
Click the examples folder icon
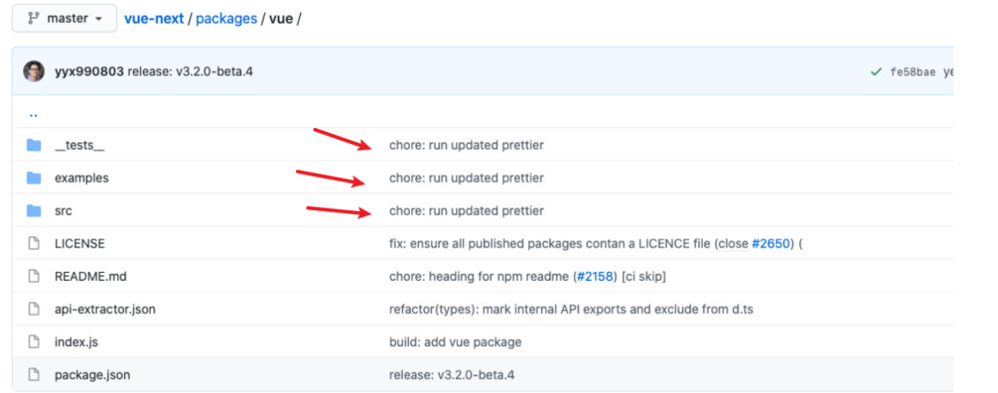[33, 178]
